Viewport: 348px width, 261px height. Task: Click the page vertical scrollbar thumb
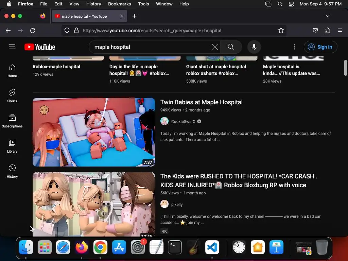pos(345,68)
